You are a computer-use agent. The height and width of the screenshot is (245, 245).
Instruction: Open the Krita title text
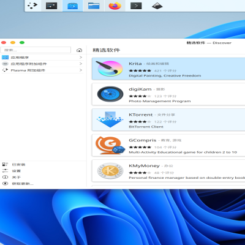tap(135, 64)
